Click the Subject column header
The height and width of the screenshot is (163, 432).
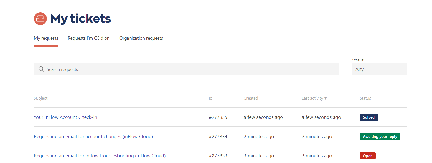[41, 98]
